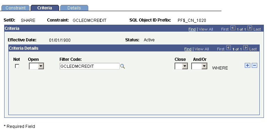Click into the Filter Code text field

(x=90, y=66)
